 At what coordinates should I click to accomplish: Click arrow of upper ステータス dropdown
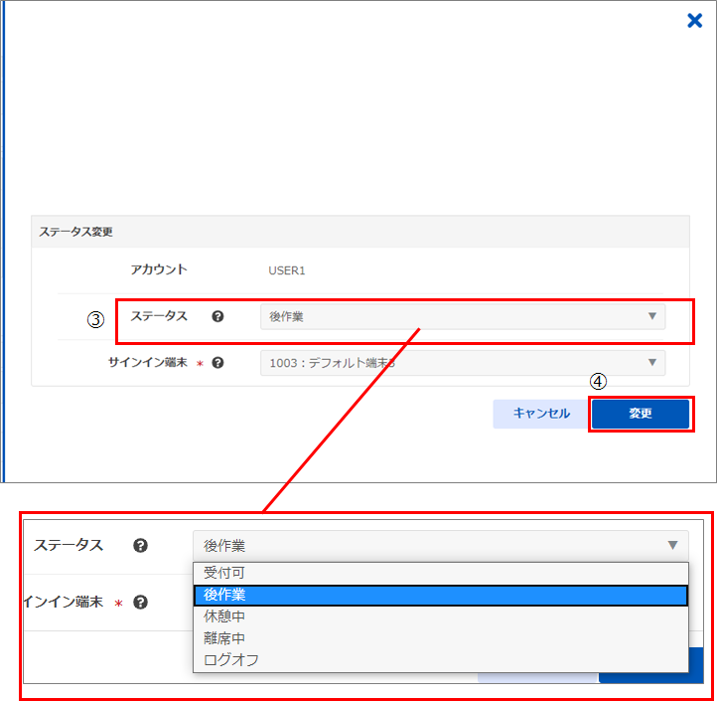click(652, 316)
